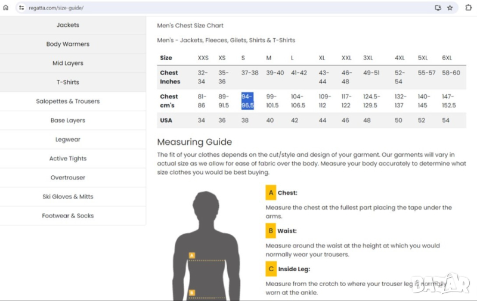The image size is (477, 301).
Task: Go to Legwear size section
Action: (68, 139)
